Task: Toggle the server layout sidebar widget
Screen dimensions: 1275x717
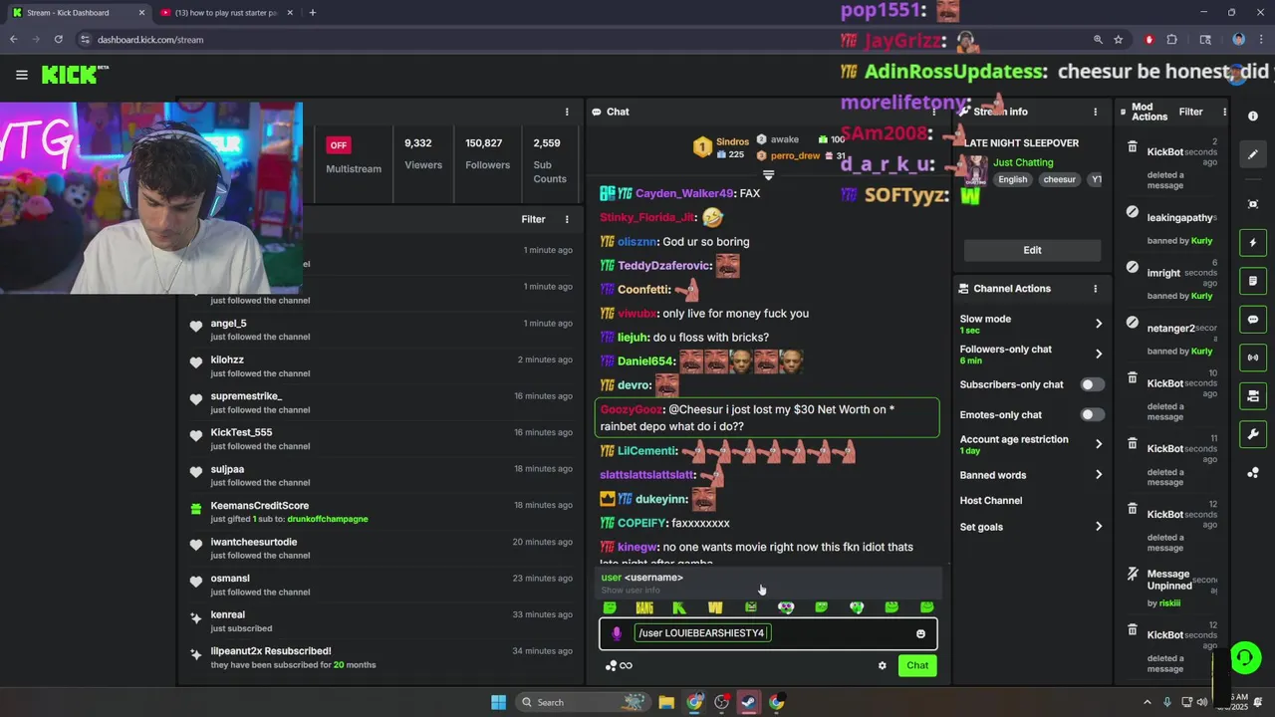Action: [1253, 396]
